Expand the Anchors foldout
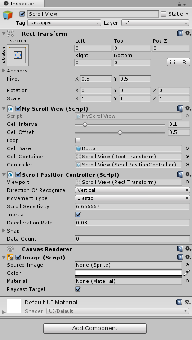This screenshot has width=192, height=340. click(4, 71)
